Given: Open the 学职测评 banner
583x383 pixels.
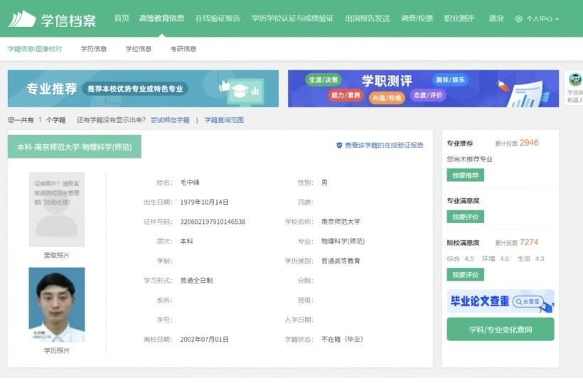Looking at the screenshot, I should tap(423, 88).
